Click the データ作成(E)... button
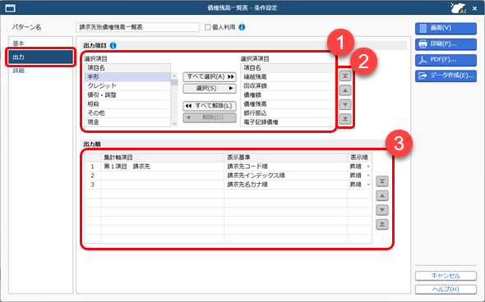This screenshot has height=302, width=485. tap(446, 75)
